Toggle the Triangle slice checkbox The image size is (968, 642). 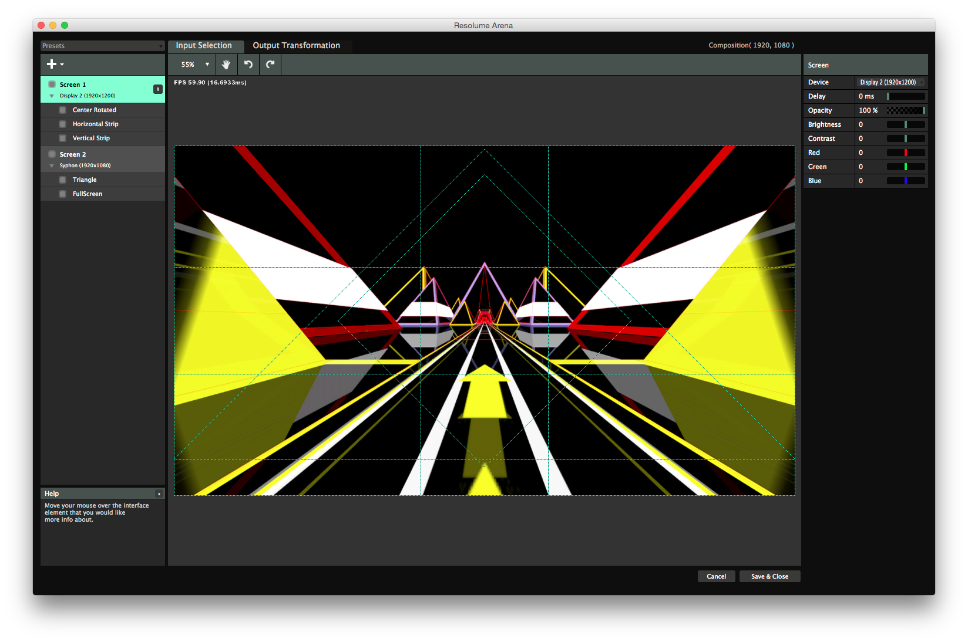tap(63, 180)
